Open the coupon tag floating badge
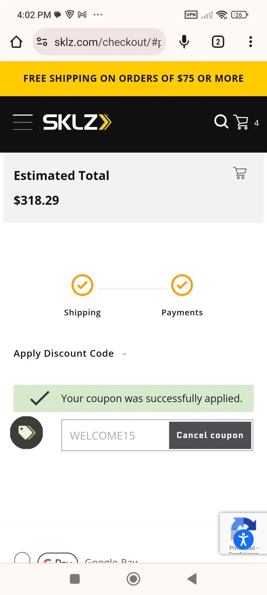Image resolution: width=267 pixels, height=595 pixels. pyautogui.click(x=27, y=433)
